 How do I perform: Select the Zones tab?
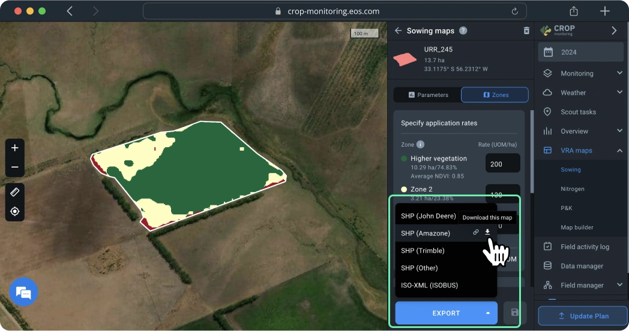[x=495, y=95]
